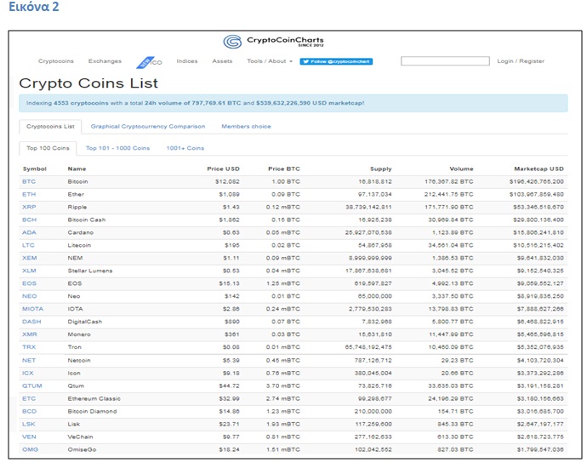Select the Top 100 Coins tab
The height and width of the screenshot is (474, 587).
pos(48,148)
